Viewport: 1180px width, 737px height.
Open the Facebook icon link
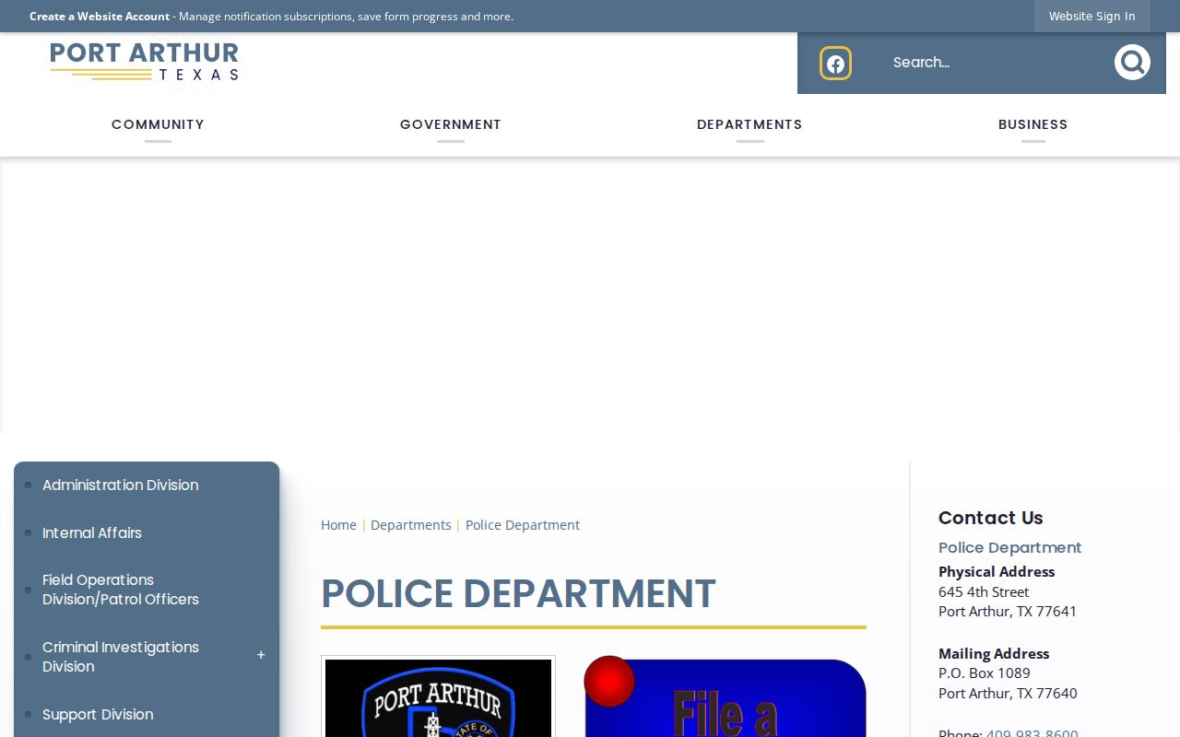[835, 64]
